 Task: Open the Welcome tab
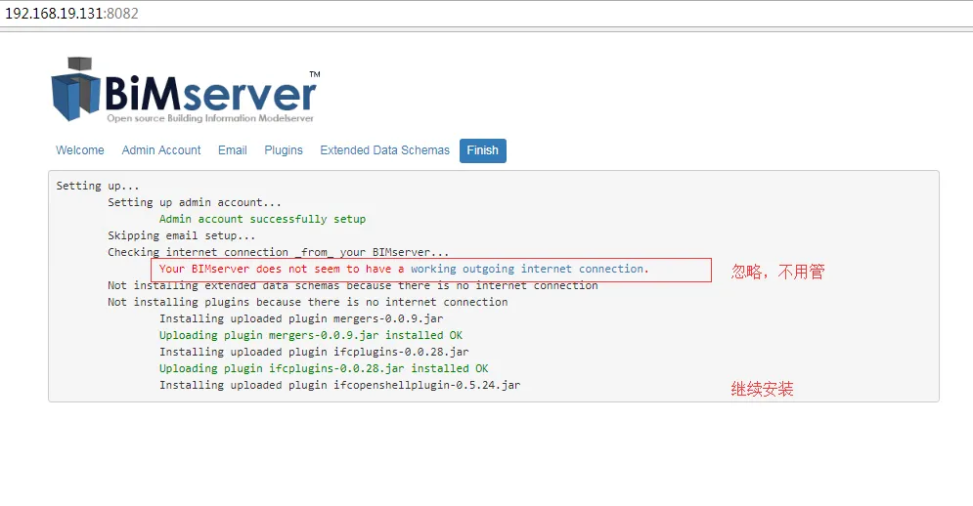pos(80,150)
